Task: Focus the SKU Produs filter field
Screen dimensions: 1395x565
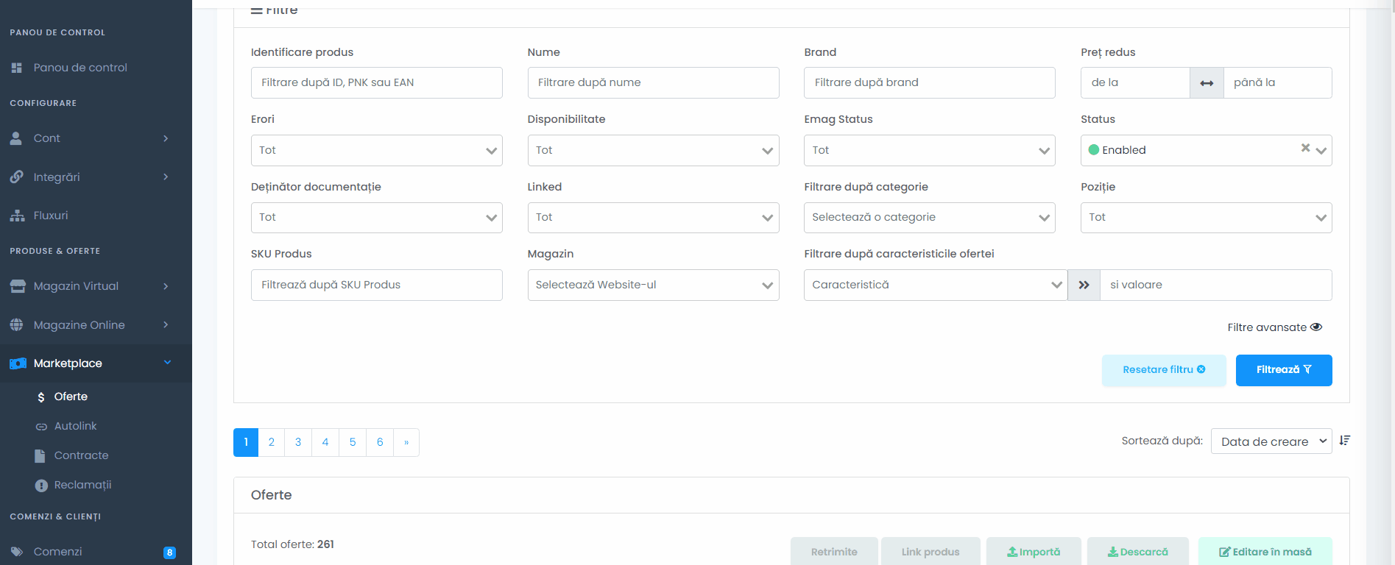Action: (x=377, y=285)
